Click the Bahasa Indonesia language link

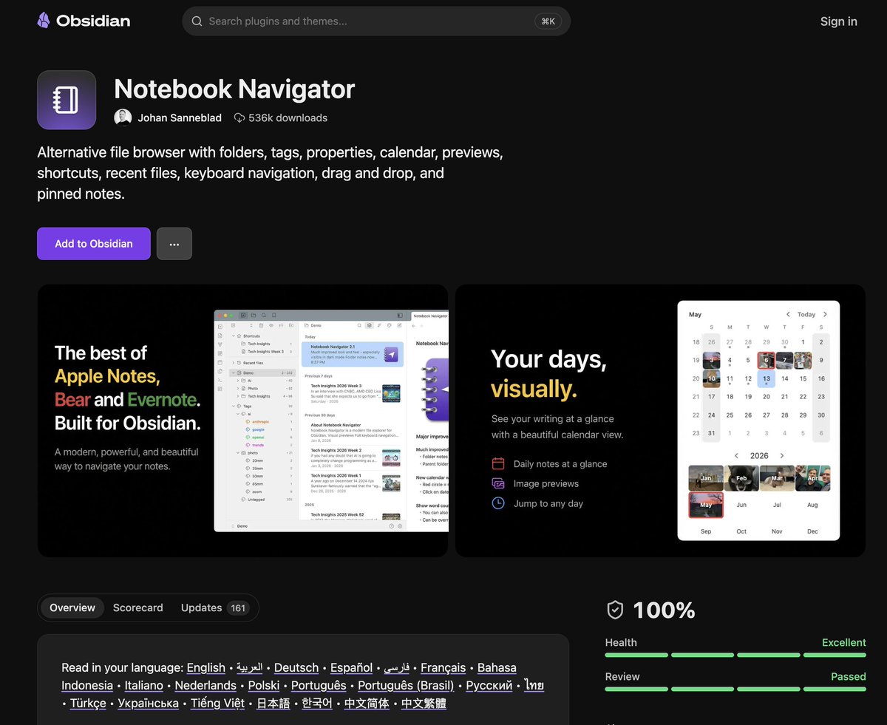497,667
